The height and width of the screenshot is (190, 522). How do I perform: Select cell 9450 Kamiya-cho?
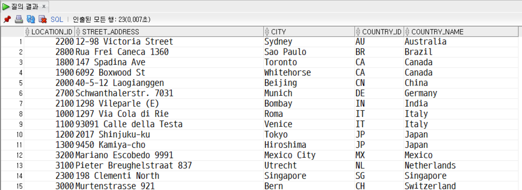click(169, 145)
